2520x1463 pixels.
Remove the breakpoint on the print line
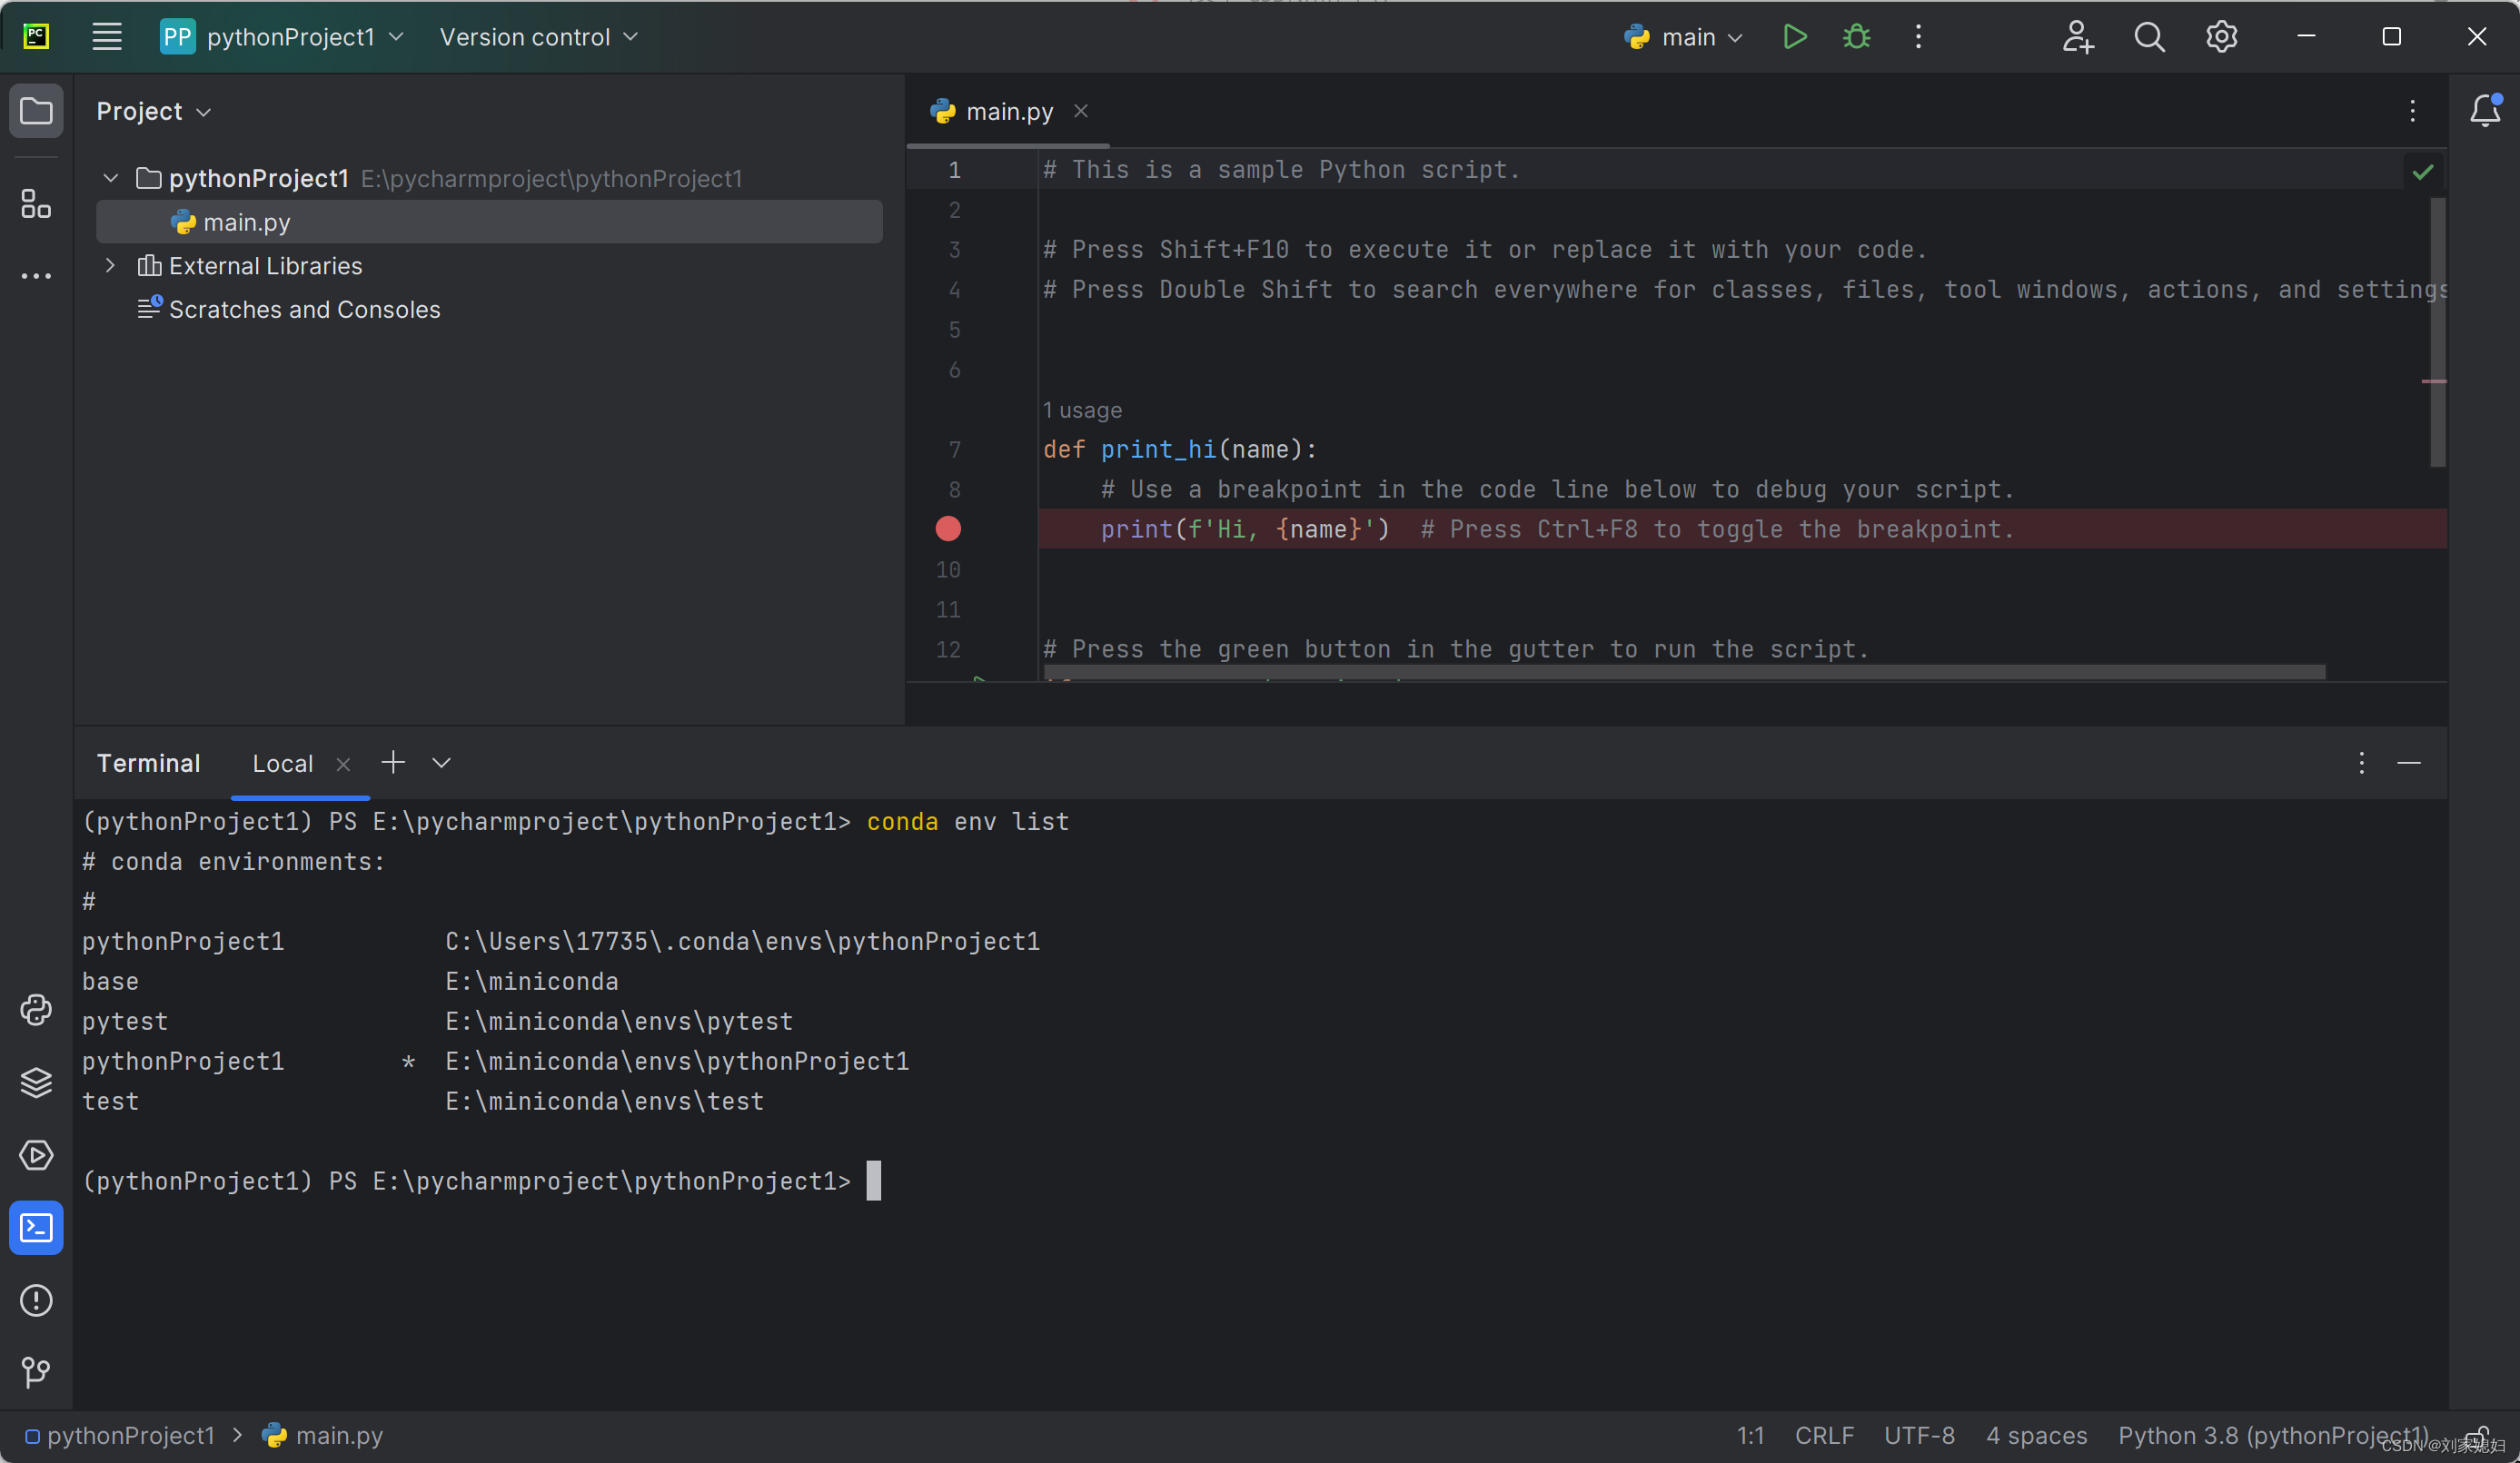[948, 529]
